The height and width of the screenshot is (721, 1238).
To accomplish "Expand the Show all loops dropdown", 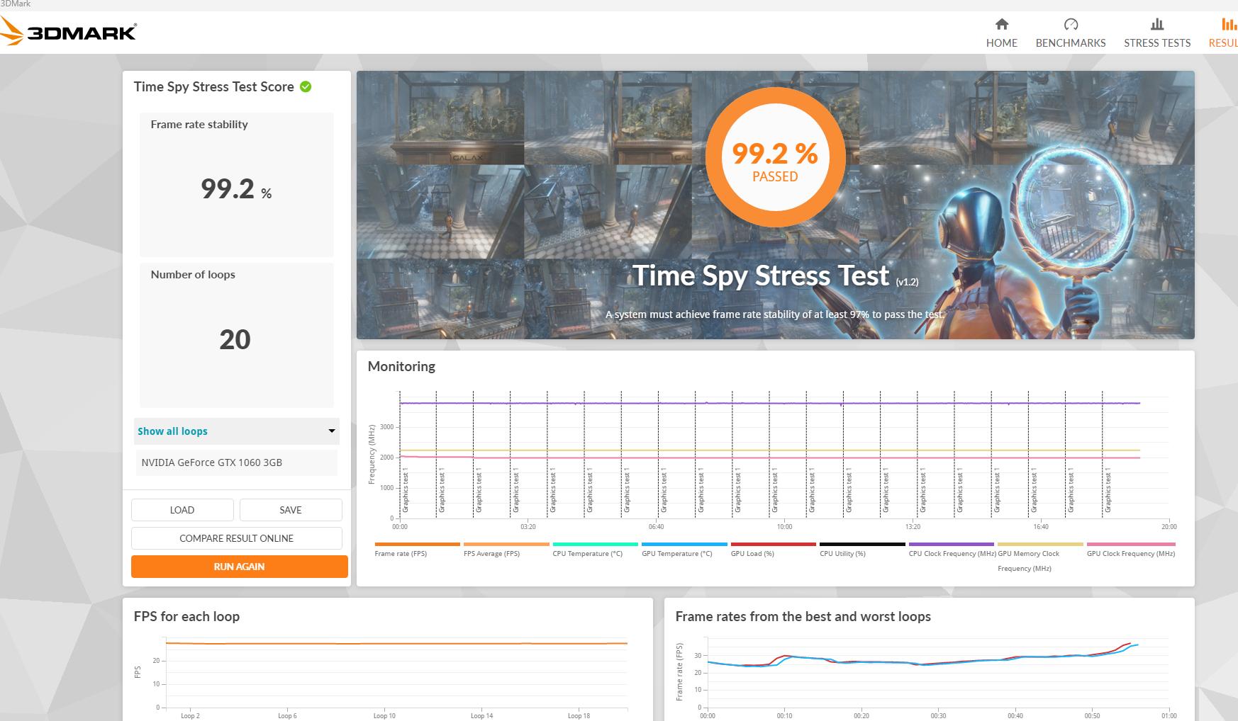I will tap(237, 431).
